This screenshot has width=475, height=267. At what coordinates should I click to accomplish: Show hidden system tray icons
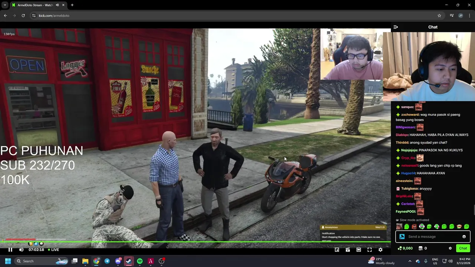coord(410,261)
